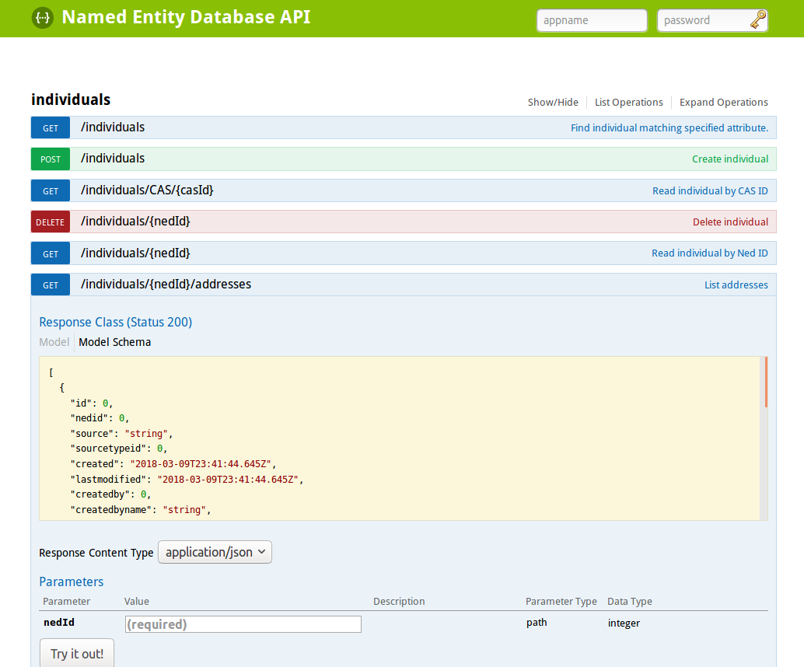Click the "createdbyname" line in schema
This screenshot has width=804, height=667.
click(x=141, y=510)
